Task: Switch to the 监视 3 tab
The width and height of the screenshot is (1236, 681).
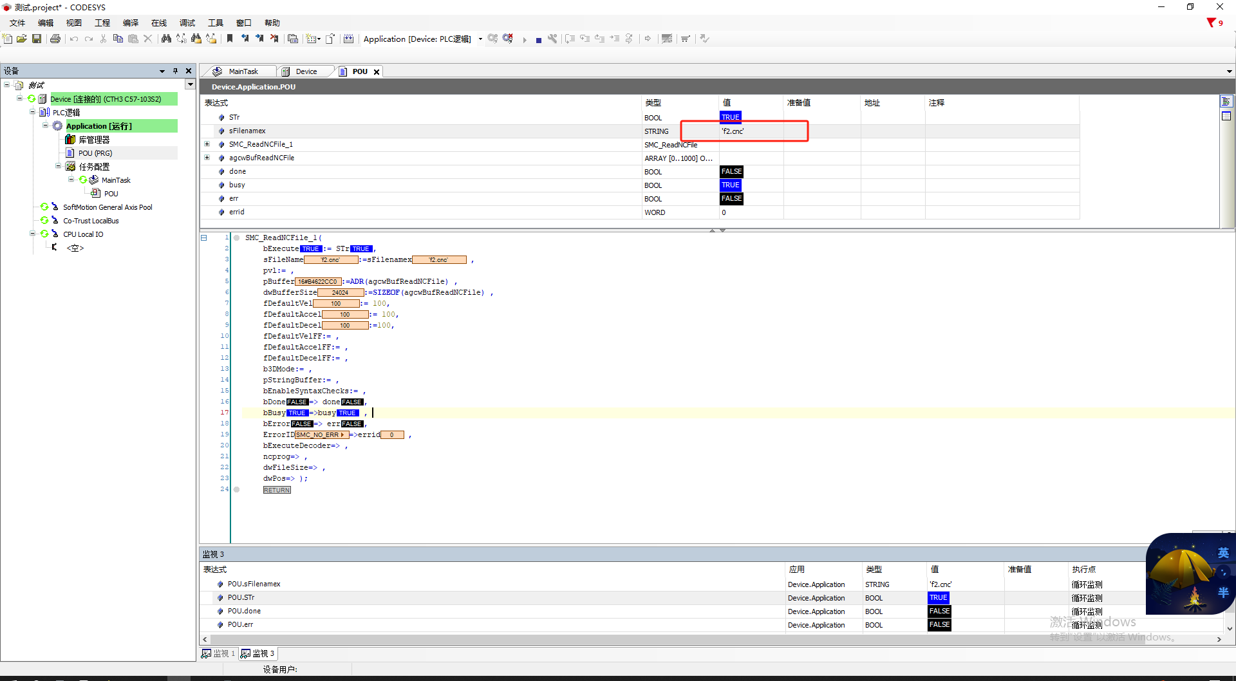Action: (257, 653)
